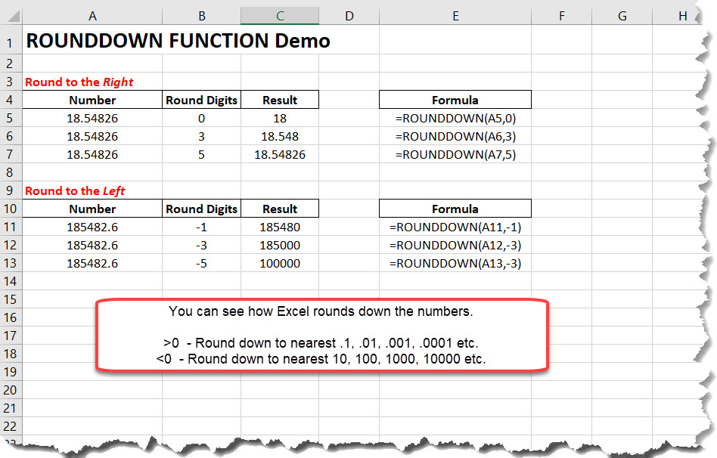Select cell with =ROUNDDOWN(A13,-3)
This screenshot has height=458, width=717.
455,263
